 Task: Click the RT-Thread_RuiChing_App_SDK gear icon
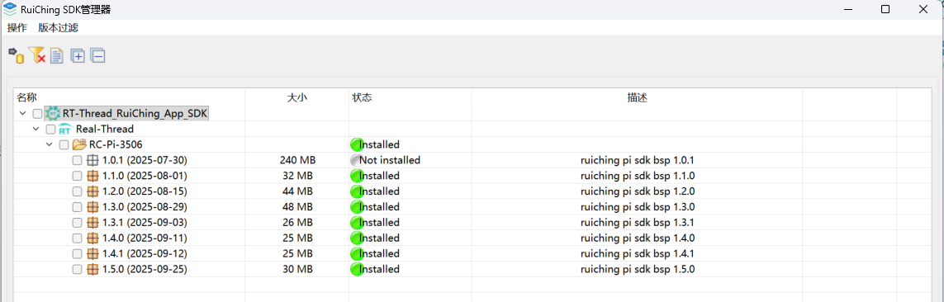click(x=53, y=113)
